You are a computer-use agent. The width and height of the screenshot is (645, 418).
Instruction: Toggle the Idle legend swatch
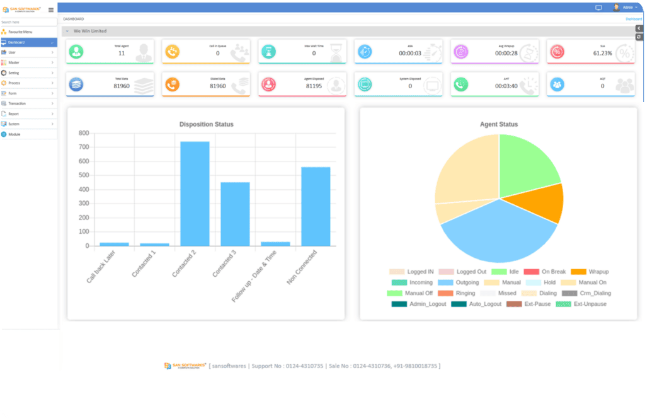tap(499, 272)
